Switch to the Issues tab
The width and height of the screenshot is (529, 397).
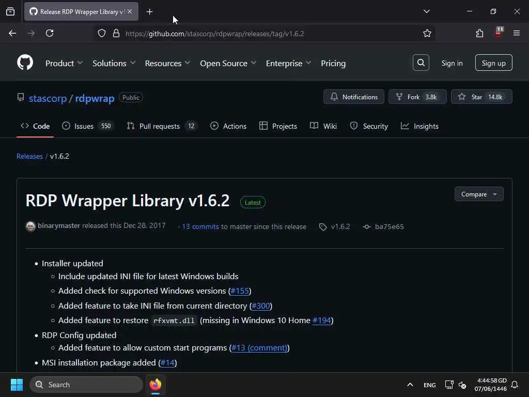(87, 126)
